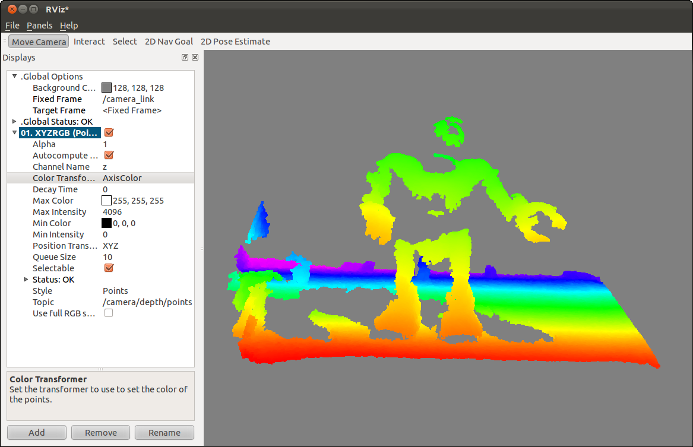Float the Displays panel using undock icon
The height and width of the screenshot is (447, 693).
tap(185, 58)
